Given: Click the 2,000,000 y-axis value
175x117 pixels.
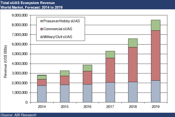Looking at the screenshot, I should [x=20, y=83].
